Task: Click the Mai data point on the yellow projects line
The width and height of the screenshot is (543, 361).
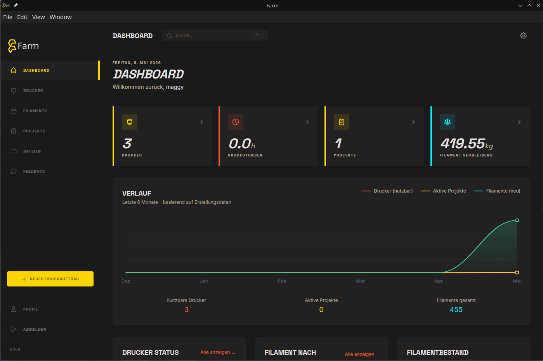Action: 517,272
